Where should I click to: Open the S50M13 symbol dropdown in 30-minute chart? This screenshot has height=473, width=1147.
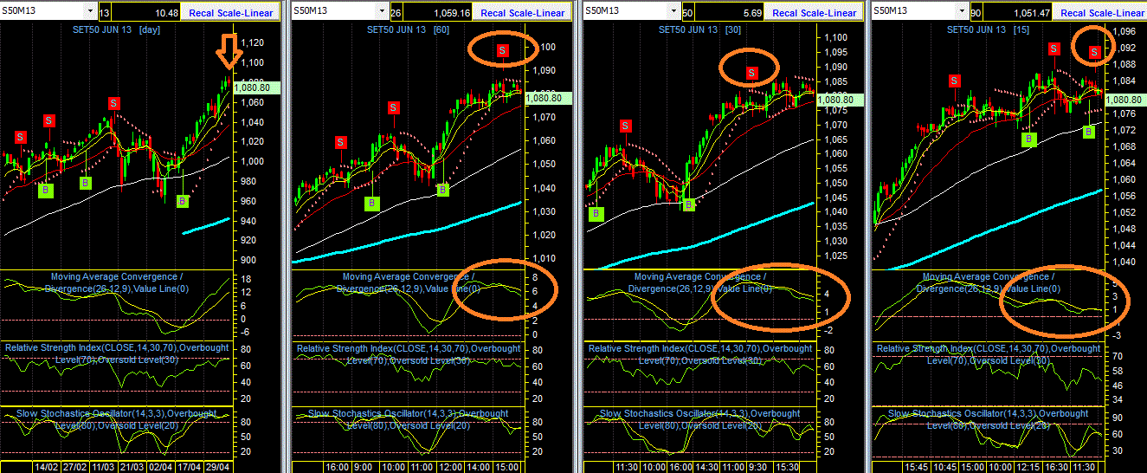[674, 11]
